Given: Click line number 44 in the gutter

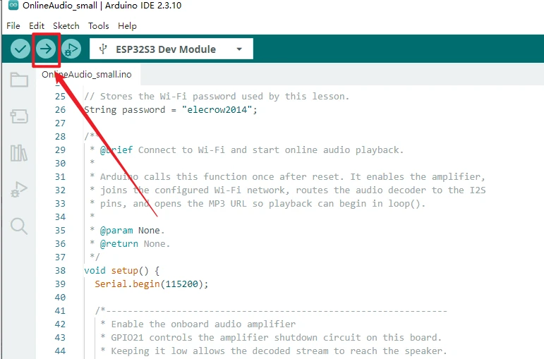Looking at the screenshot, I should 60,351.
